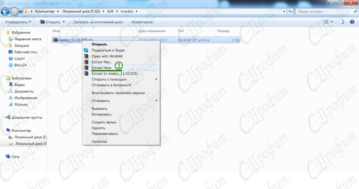The height and width of the screenshot is (189, 359).
Task: Choose Extract Here from context menu
Action: [101, 67]
